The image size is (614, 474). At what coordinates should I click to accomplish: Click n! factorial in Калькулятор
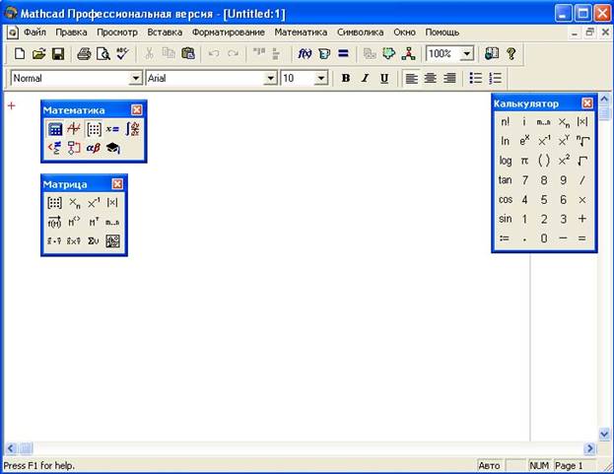point(506,122)
